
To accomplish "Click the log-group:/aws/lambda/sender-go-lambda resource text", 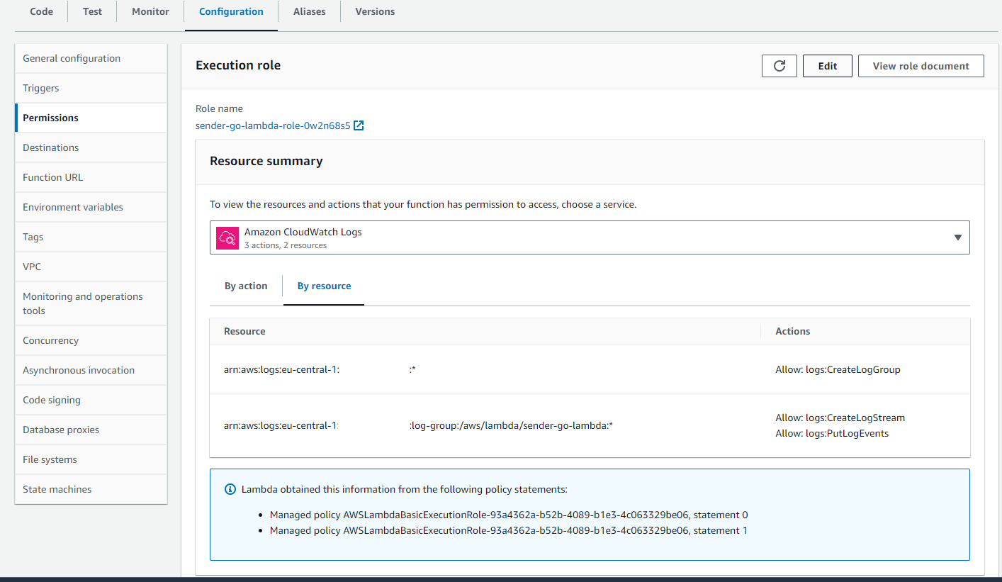I will (511, 425).
